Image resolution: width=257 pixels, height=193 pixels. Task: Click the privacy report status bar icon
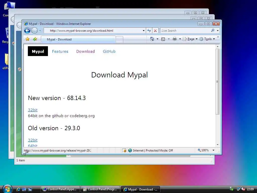coord(124,150)
